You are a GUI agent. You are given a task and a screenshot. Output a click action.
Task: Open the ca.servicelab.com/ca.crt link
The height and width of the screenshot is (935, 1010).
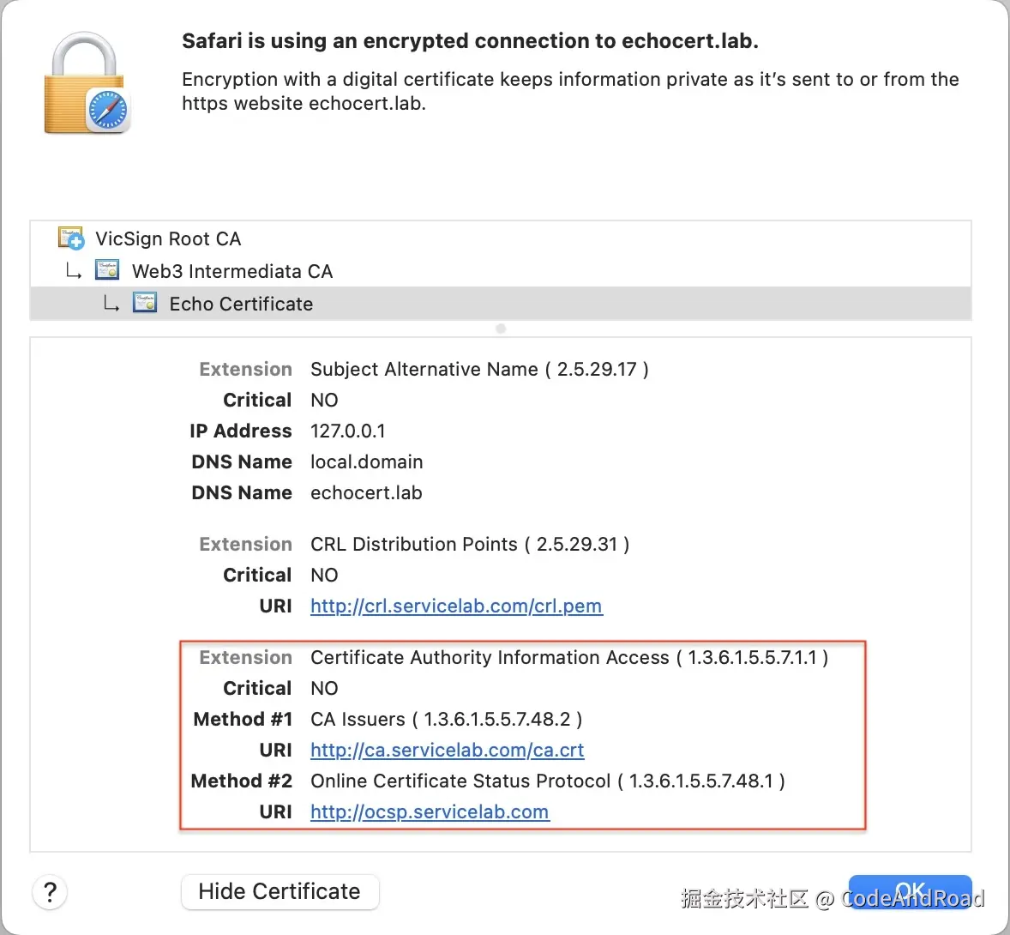(x=447, y=751)
